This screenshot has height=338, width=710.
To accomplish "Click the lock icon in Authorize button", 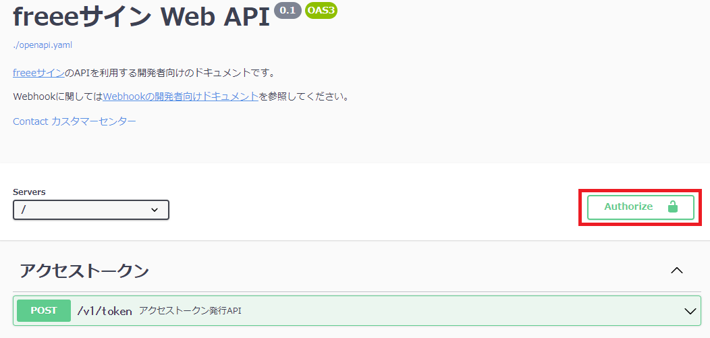I will coord(673,207).
